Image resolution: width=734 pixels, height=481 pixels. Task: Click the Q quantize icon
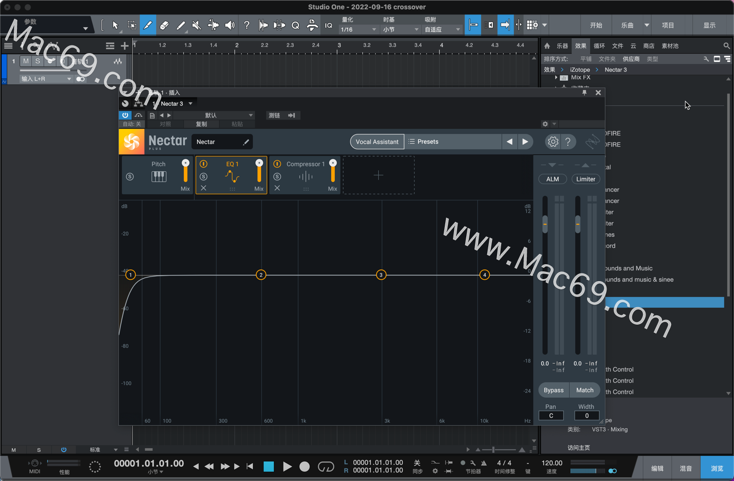coord(295,25)
